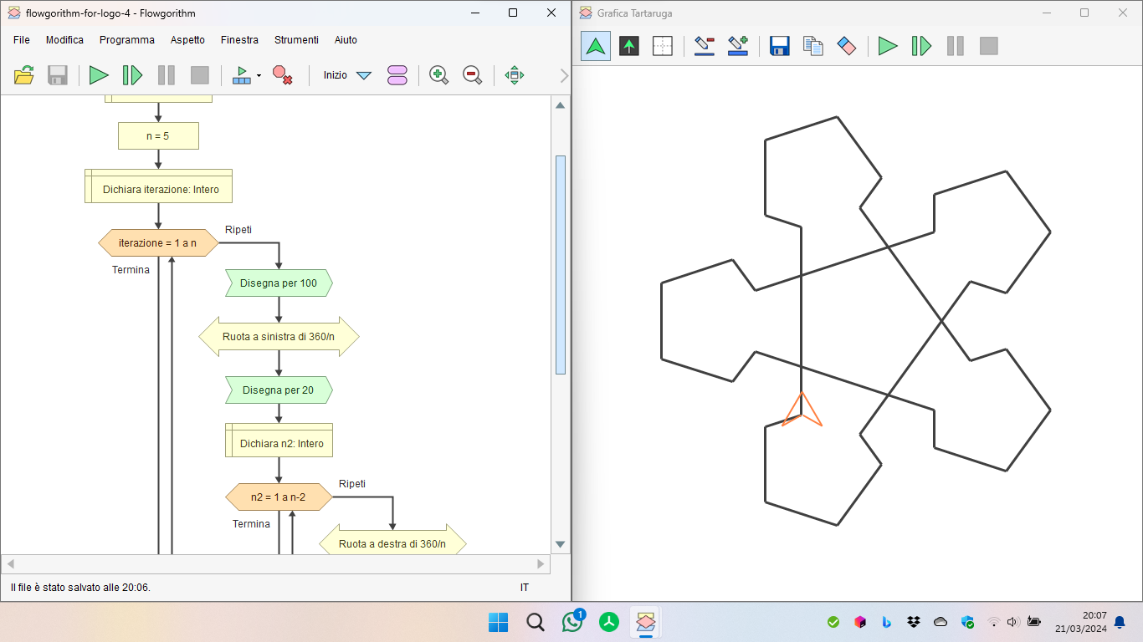The image size is (1143, 642).
Task: Copy the turtle drawing to the clipboard
Action: [813, 46]
